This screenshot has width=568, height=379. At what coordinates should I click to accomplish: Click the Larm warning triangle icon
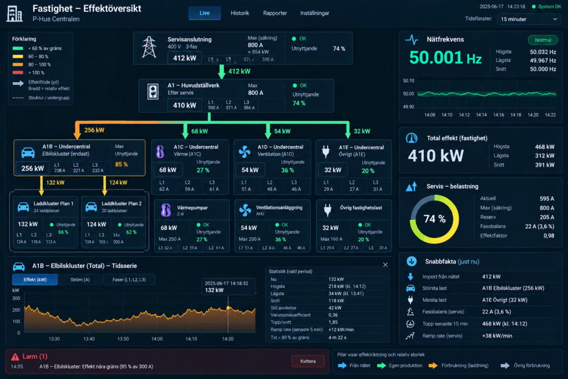(x=15, y=357)
